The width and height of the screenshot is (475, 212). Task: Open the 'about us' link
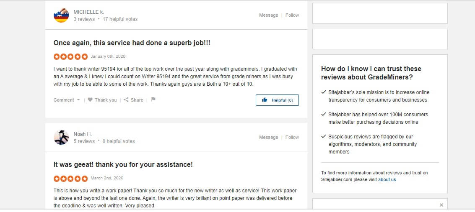pyautogui.click(x=387, y=179)
